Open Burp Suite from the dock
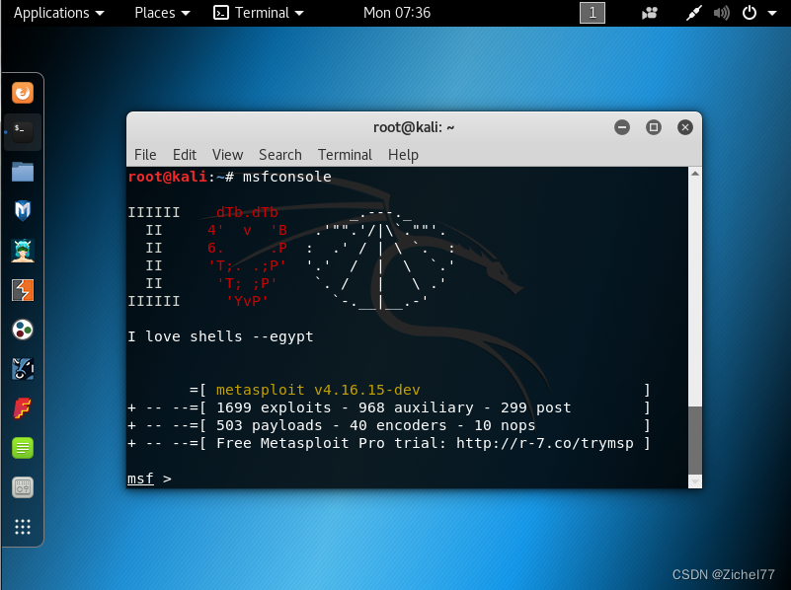This screenshot has height=590, width=791. point(22,290)
